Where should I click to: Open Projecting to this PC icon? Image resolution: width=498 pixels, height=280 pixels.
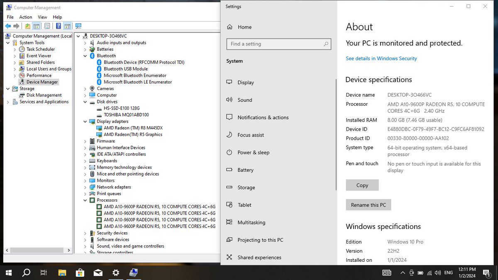(x=229, y=240)
